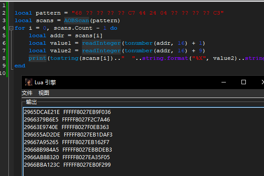Click the pattern string literal
This screenshot has height=176, width=264.
148,13
